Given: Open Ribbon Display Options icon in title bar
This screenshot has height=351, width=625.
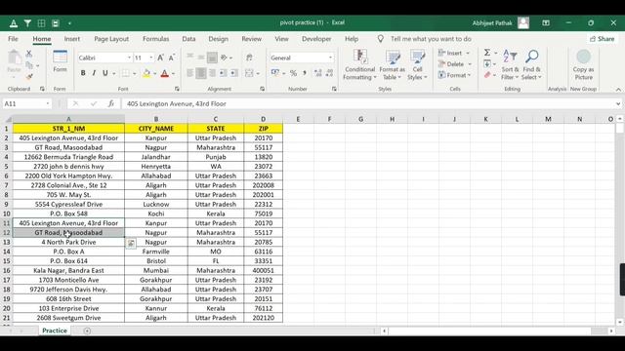Looking at the screenshot, I should [546, 23].
